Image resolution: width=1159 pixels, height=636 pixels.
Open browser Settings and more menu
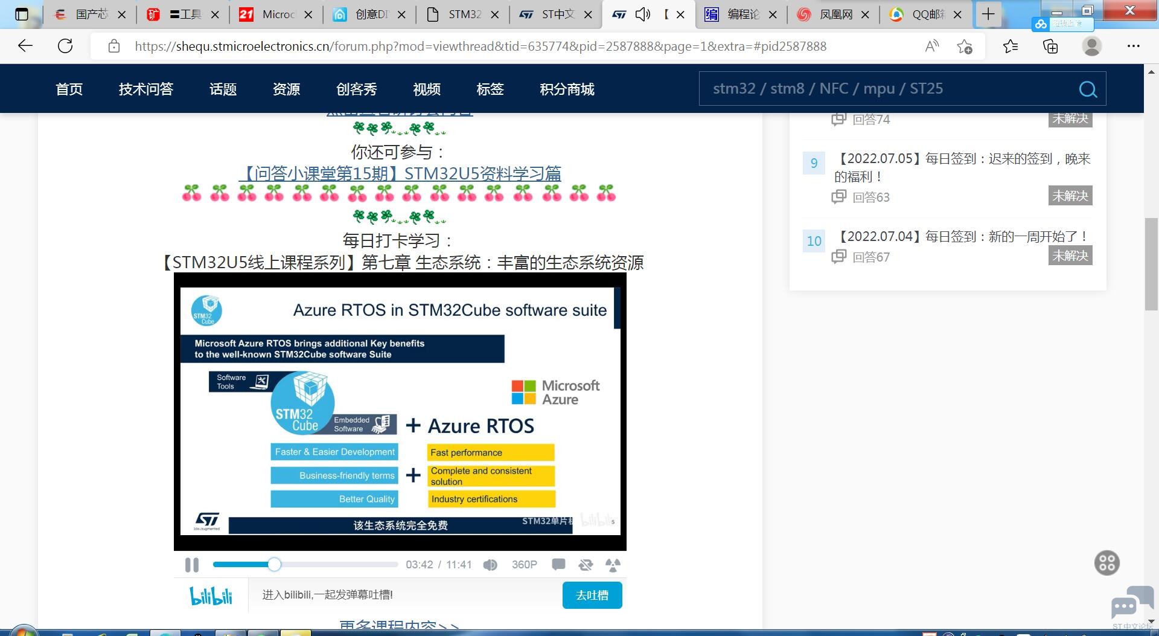click(x=1133, y=47)
